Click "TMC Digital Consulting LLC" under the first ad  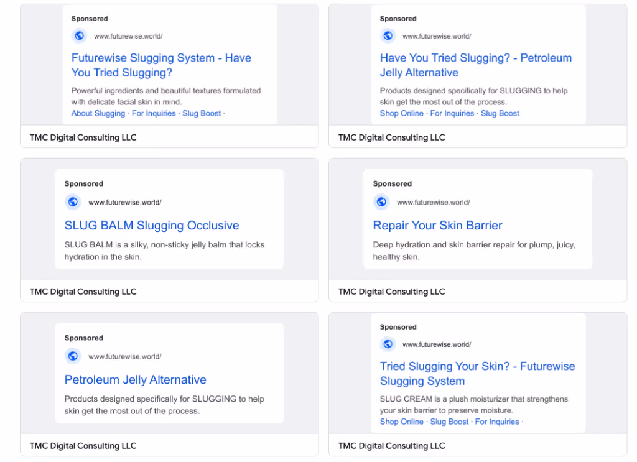[x=83, y=137]
